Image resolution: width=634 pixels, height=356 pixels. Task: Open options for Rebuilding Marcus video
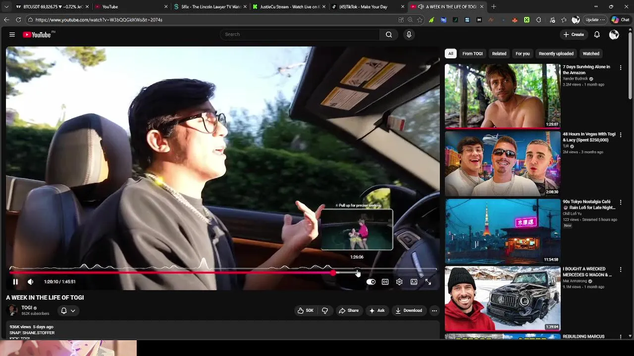coord(621,337)
